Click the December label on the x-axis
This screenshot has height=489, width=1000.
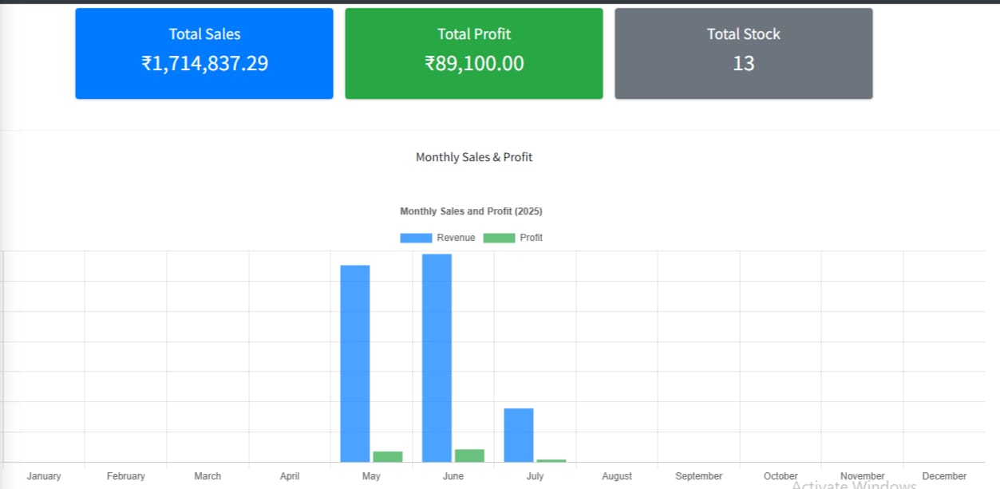pyautogui.click(x=944, y=476)
